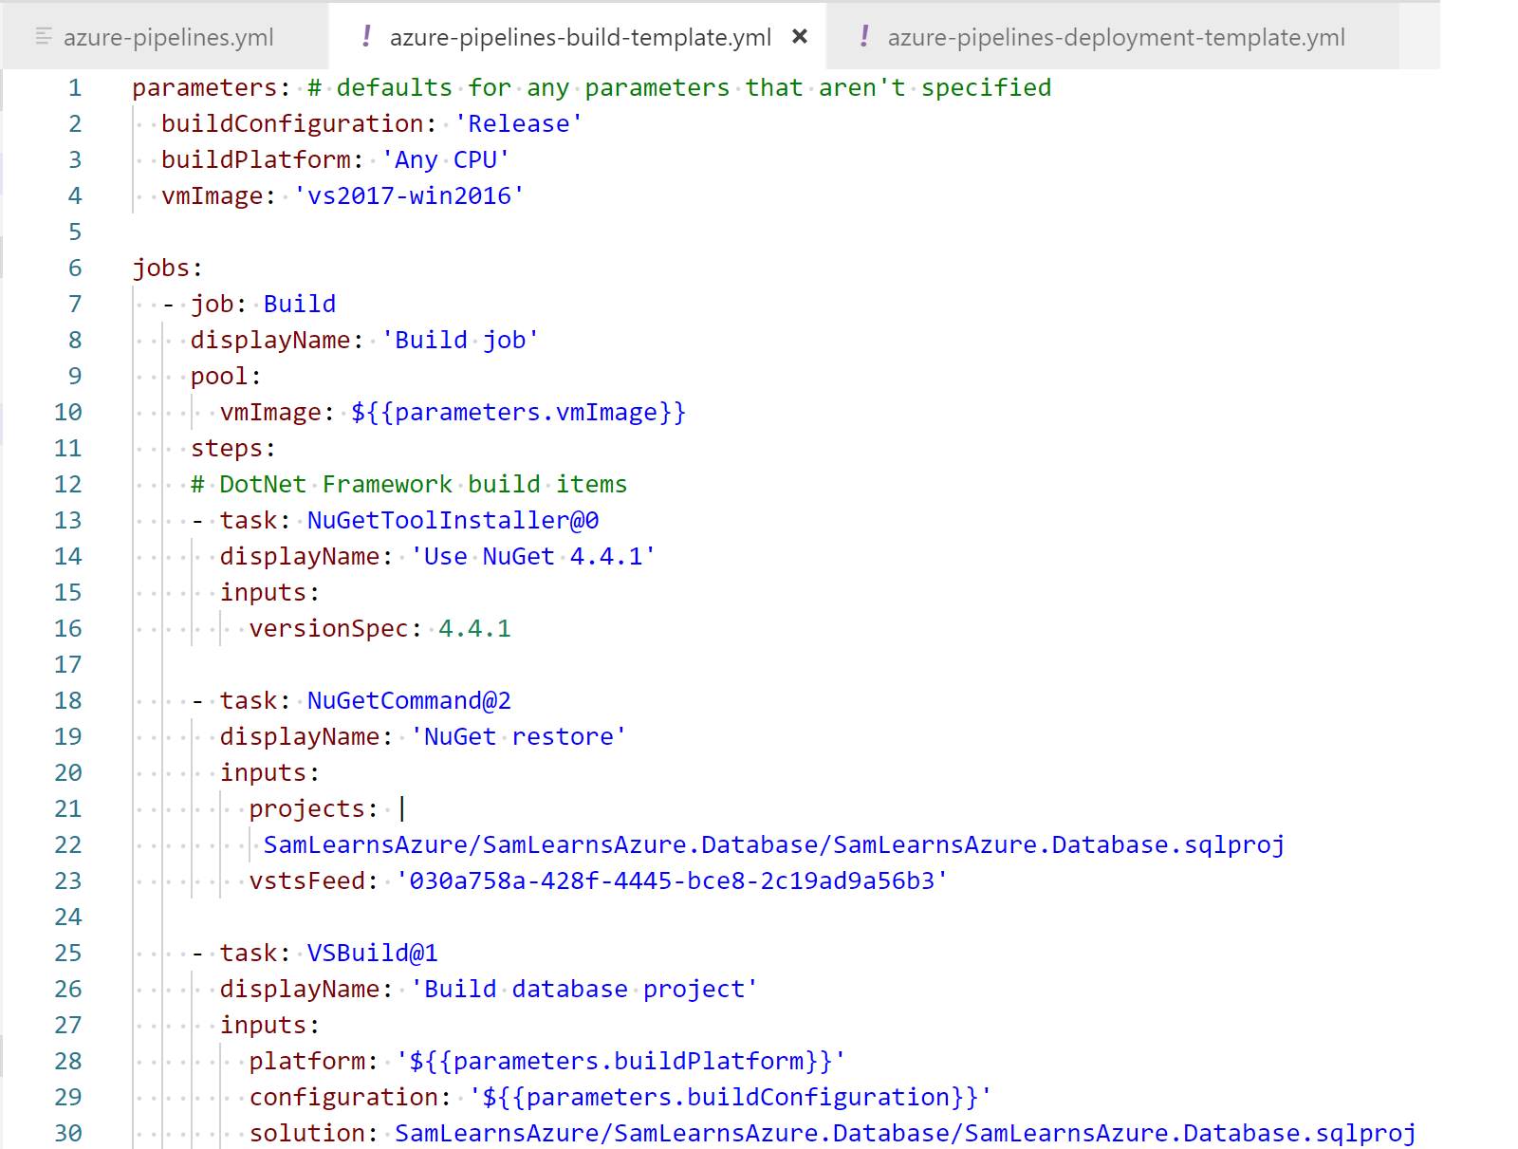
Task: Click the file icon on azure-pipelines.yml tab
Action: pyautogui.click(x=43, y=37)
